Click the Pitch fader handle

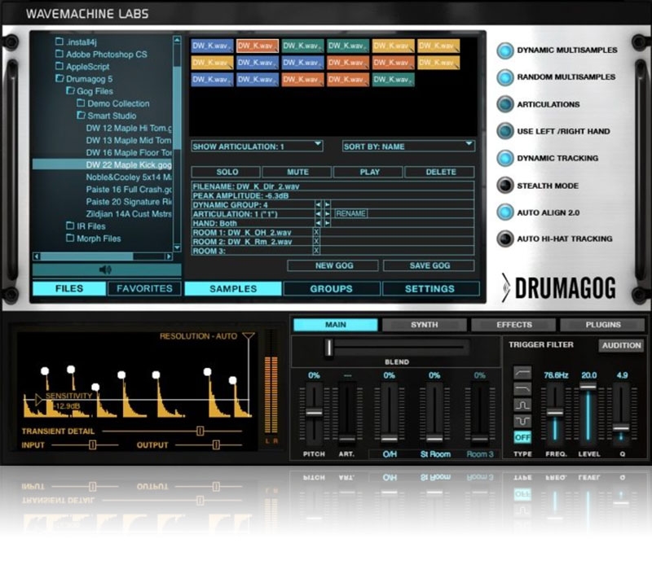tap(314, 413)
